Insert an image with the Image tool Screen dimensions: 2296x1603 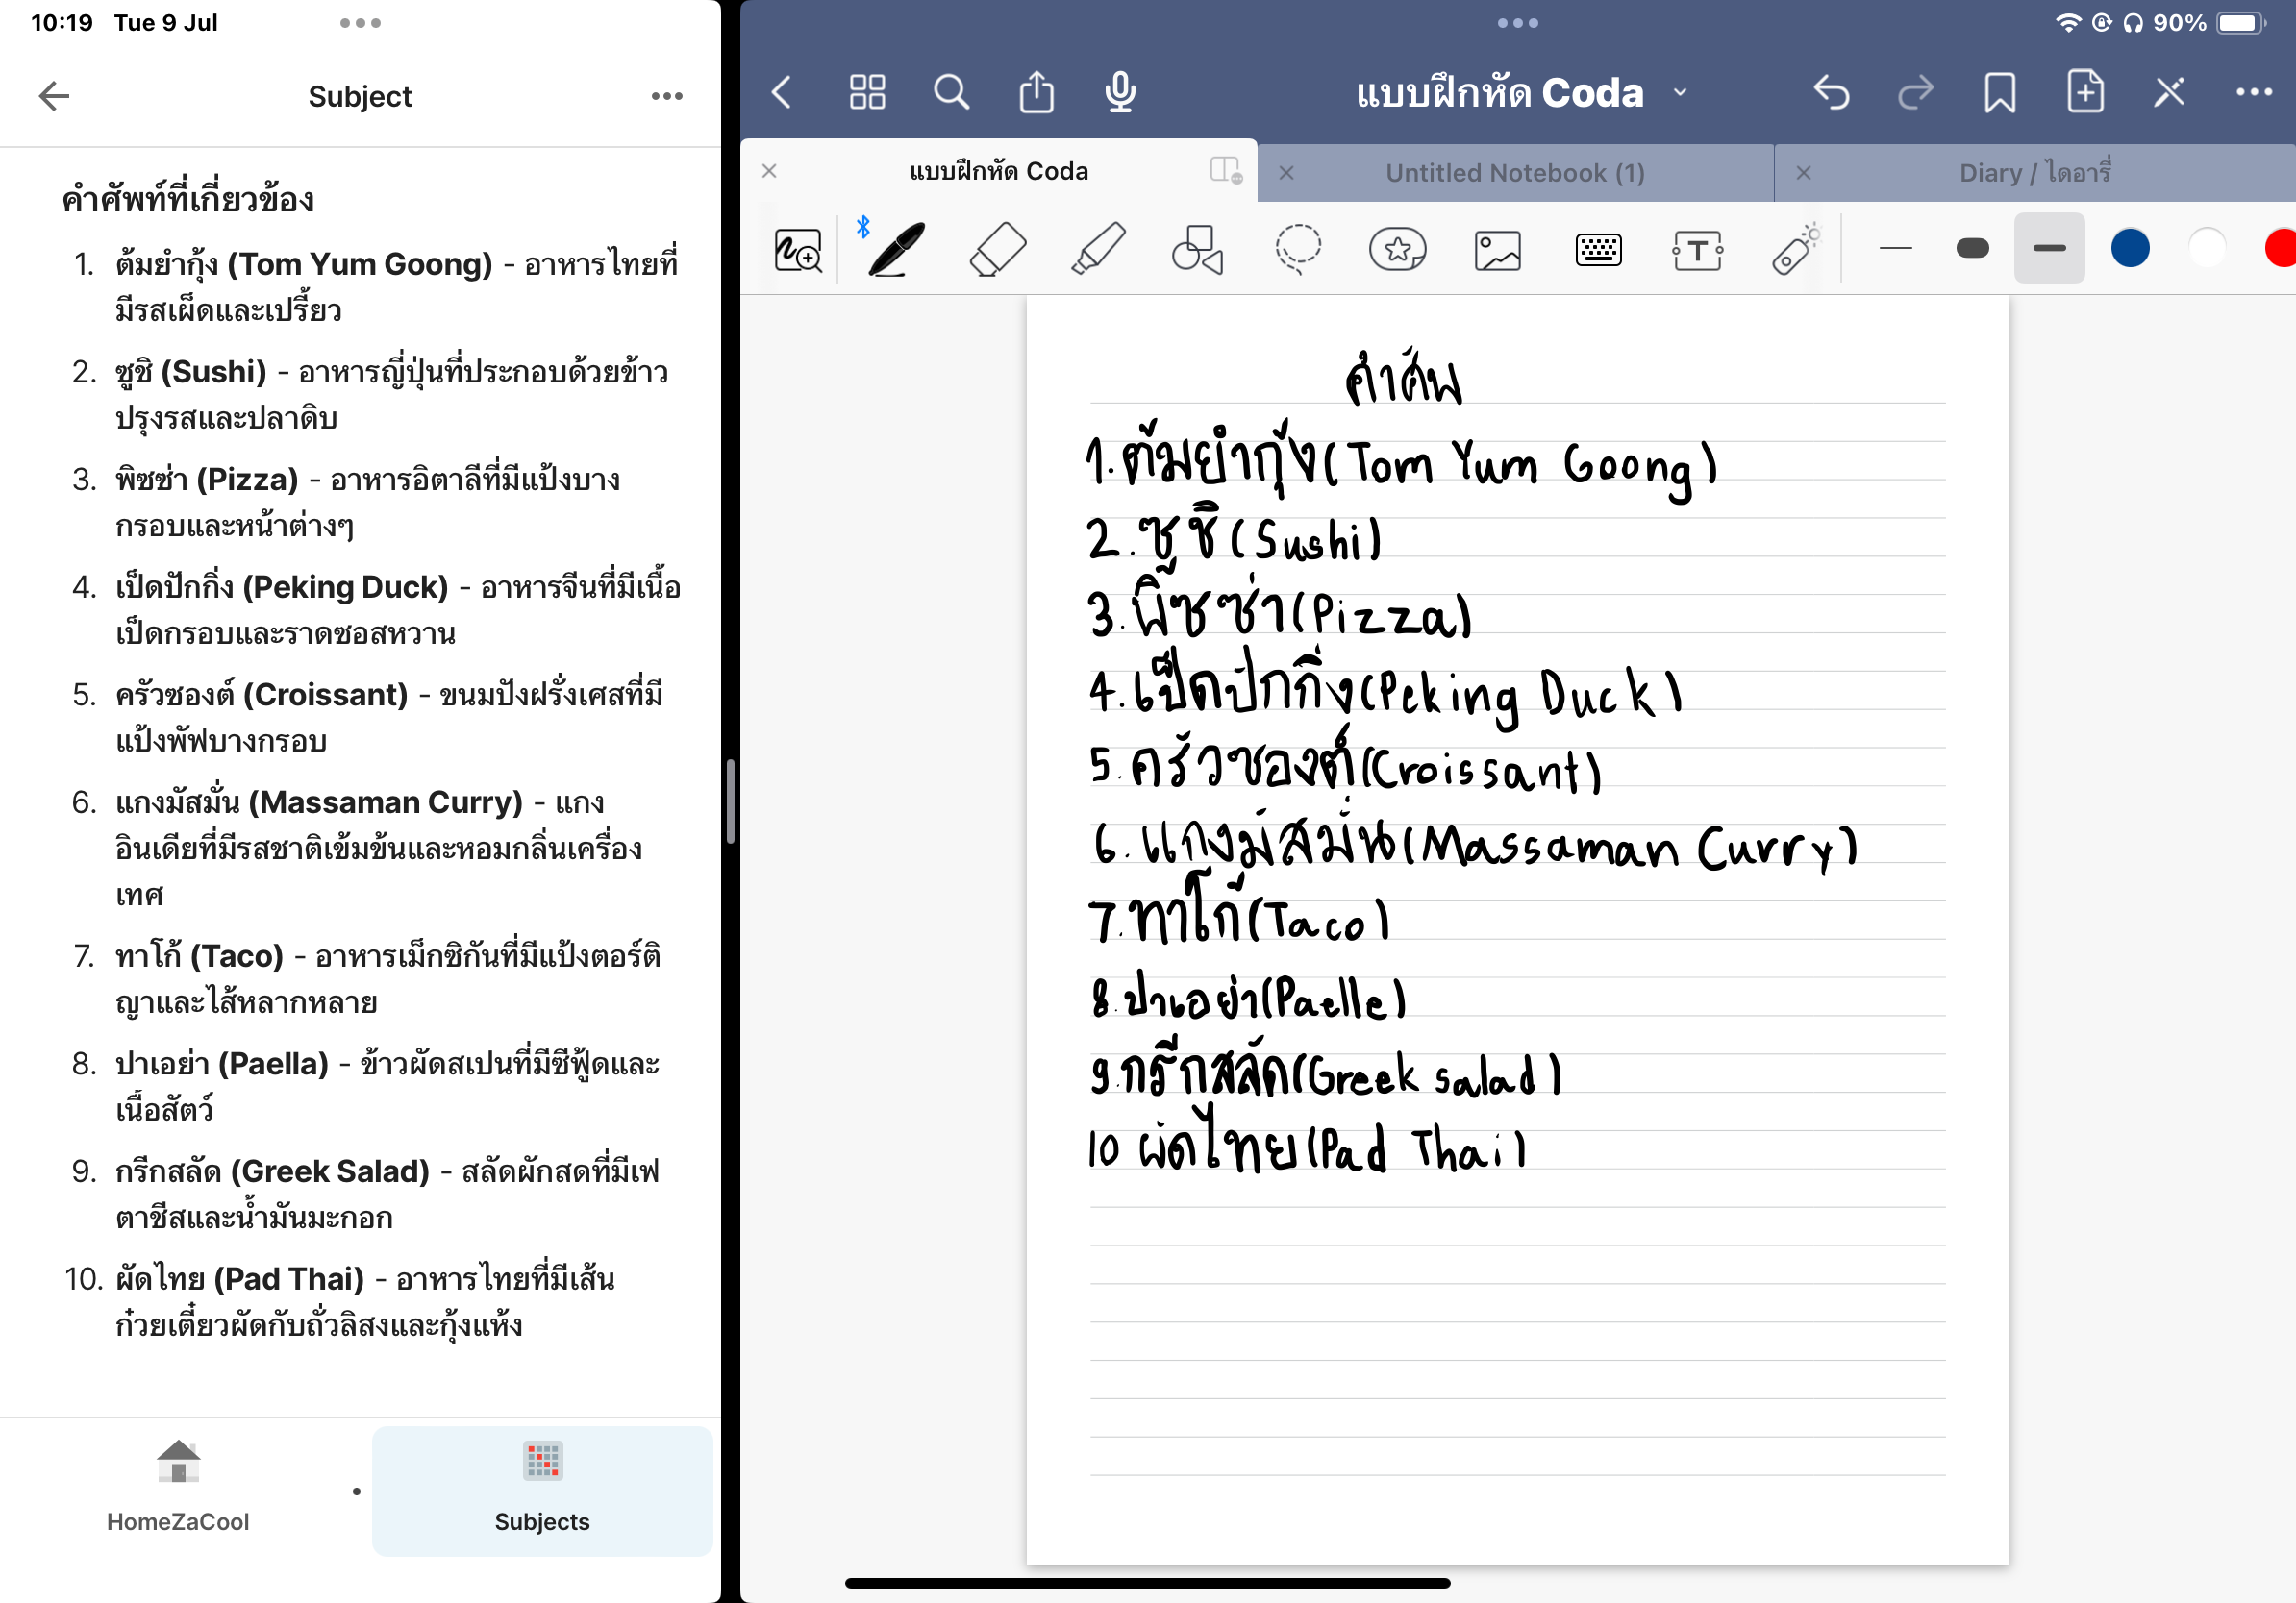click(1497, 250)
